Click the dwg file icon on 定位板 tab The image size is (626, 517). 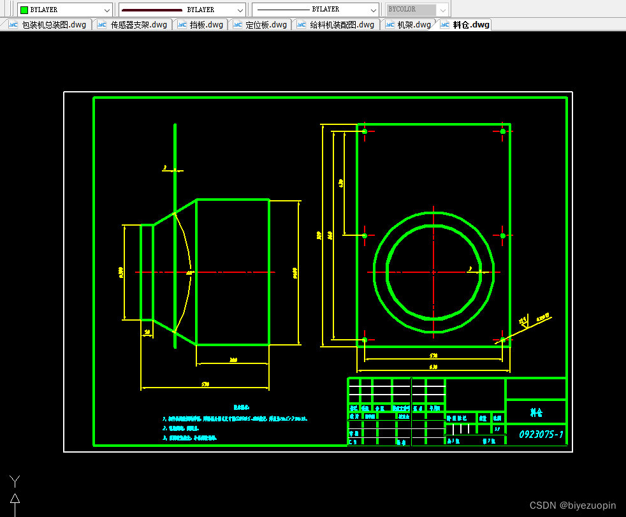[x=238, y=25]
